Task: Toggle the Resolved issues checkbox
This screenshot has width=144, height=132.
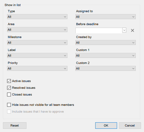Action: pyautogui.click(x=9, y=88)
